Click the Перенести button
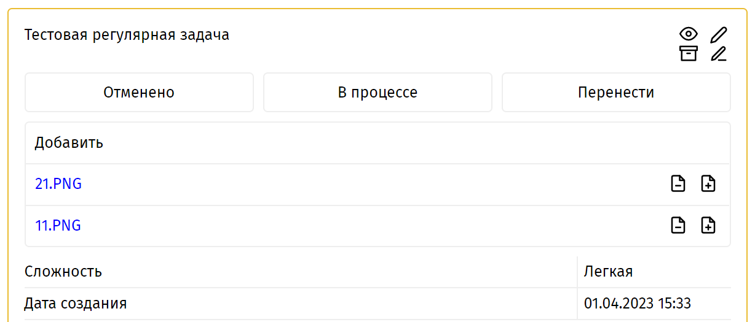This screenshot has height=322, width=755. pyautogui.click(x=616, y=93)
